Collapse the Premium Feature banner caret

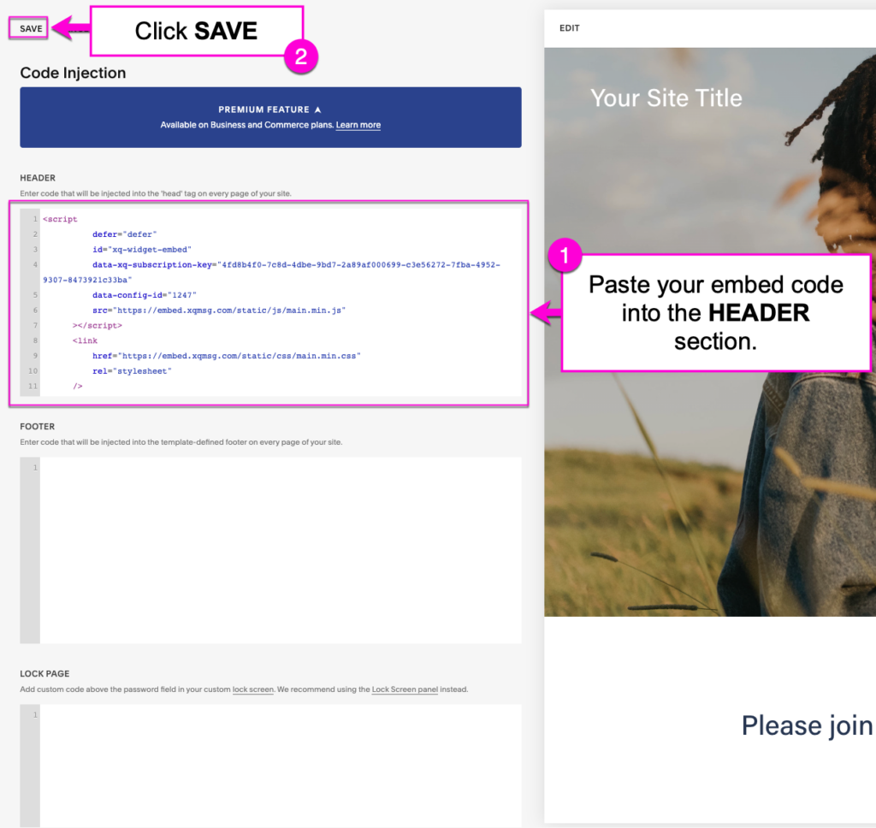tap(317, 109)
